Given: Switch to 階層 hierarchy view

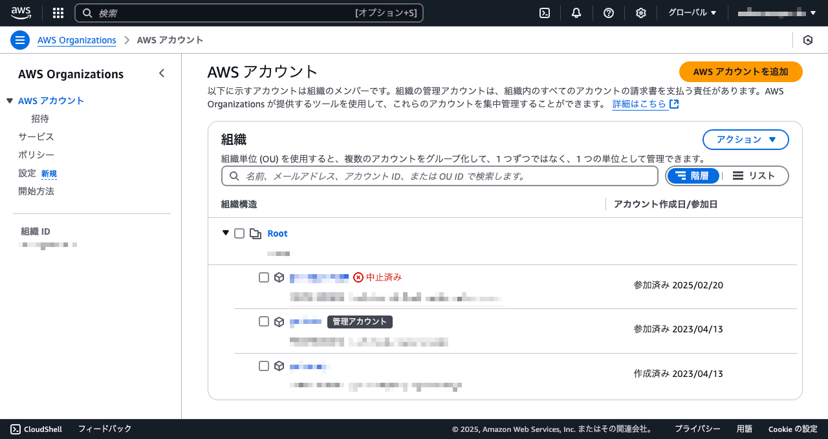Looking at the screenshot, I should pyautogui.click(x=693, y=176).
